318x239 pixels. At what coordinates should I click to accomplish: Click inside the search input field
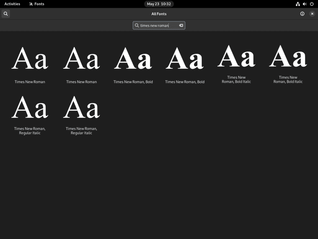(x=157, y=25)
